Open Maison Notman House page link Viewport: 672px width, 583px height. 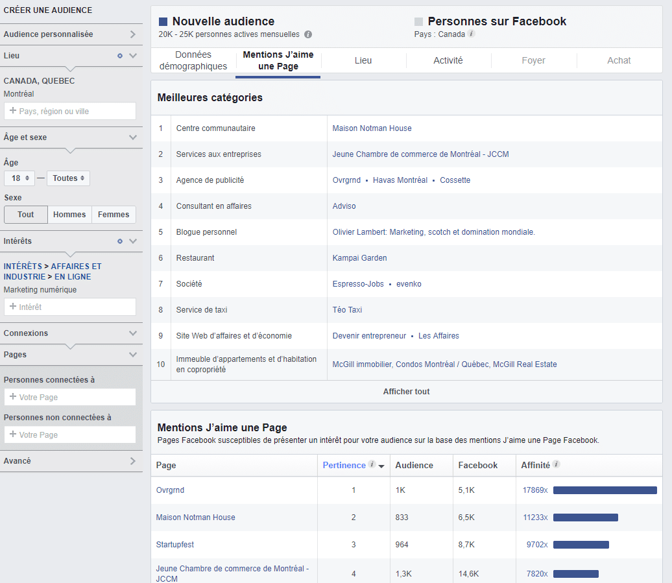tap(196, 518)
